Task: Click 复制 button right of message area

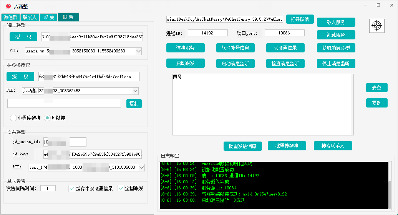Action: pos(376,103)
